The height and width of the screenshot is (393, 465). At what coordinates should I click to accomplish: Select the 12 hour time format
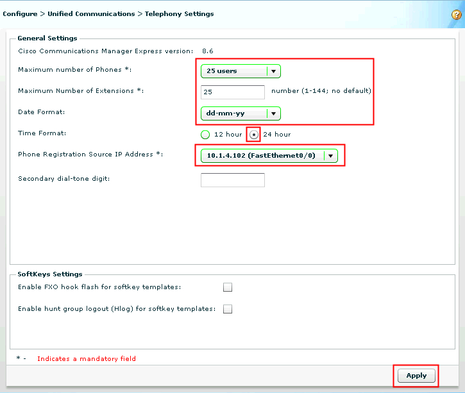(205, 135)
